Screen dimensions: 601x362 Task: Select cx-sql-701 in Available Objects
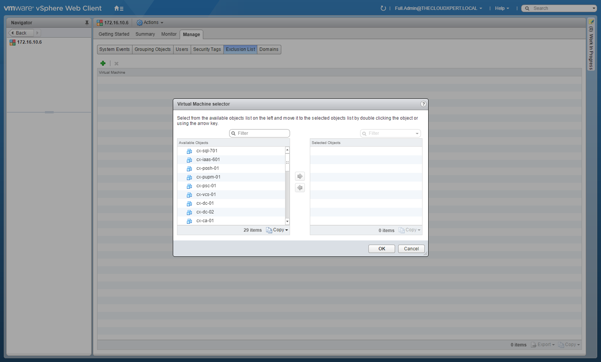(x=207, y=151)
